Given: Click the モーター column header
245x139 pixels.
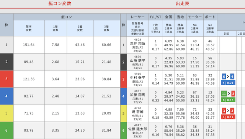Looking at the screenshot, I should (x=195, y=17).
